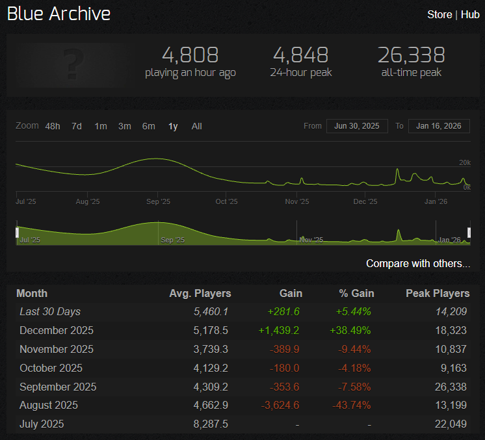Click the +1,439.2 gain value
The height and width of the screenshot is (440, 485).
coord(279,330)
